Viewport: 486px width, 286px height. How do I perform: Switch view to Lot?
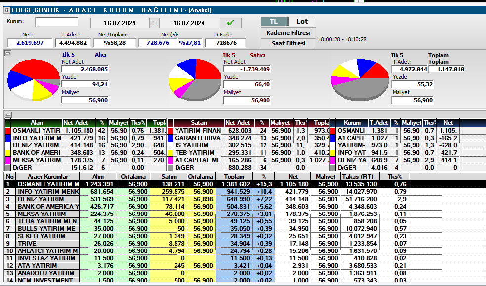point(302,21)
